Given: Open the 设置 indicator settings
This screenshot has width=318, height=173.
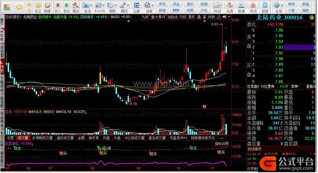Looking at the screenshot, I should (x=10, y=138).
